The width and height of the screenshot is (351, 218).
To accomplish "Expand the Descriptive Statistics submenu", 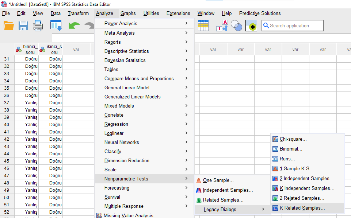I will coord(126,51).
